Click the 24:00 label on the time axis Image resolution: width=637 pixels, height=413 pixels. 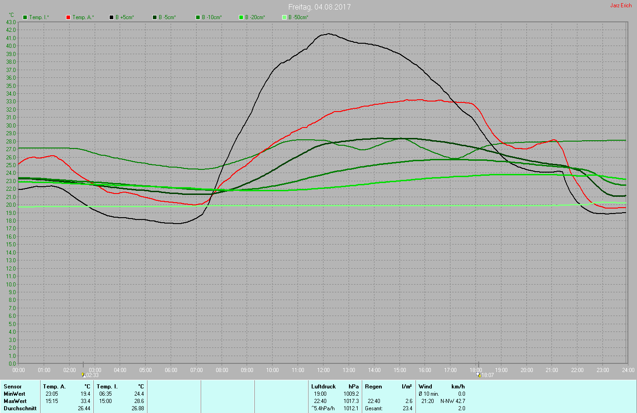click(x=628, y=370)
